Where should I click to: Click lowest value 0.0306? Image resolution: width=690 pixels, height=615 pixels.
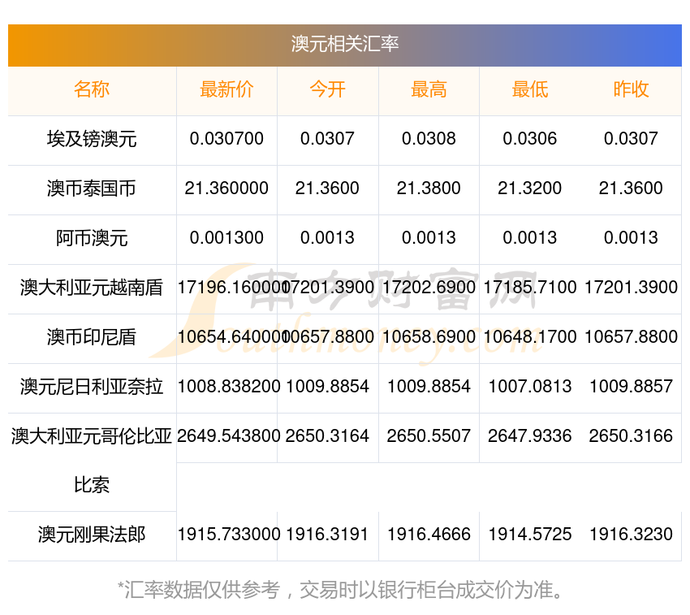tap(530, 139)
